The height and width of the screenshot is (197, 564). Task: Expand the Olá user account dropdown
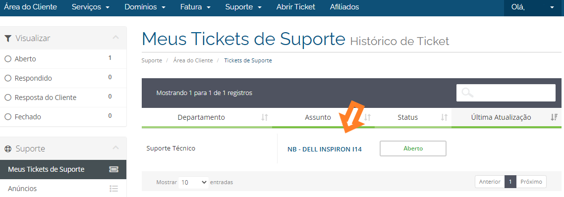point(533,7)
